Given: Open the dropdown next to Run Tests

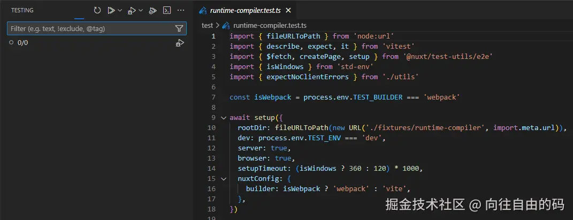Looking at the screenshot, I should coord(119,10).
